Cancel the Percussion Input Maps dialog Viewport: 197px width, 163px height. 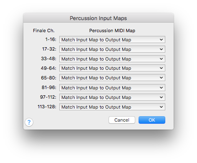[x=122, y=120]
